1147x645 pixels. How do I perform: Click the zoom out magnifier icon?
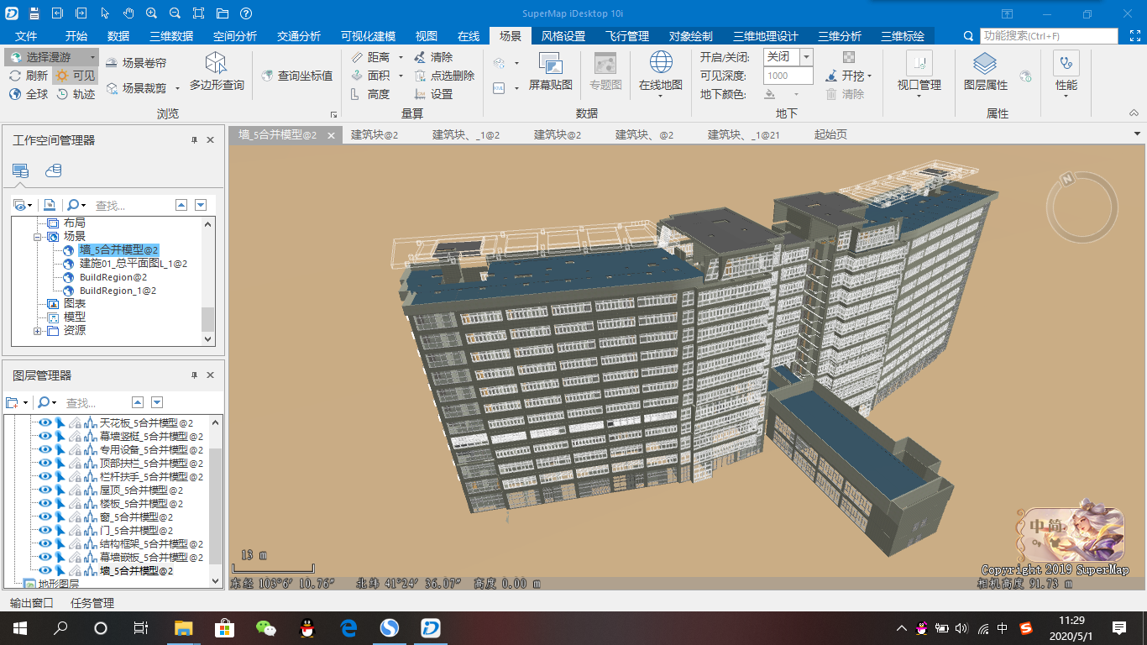pos(175,13)
